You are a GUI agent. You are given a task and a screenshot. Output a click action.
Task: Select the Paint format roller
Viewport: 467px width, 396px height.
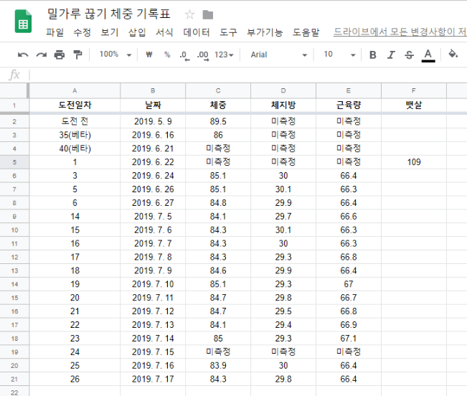(x=77, y=55)
